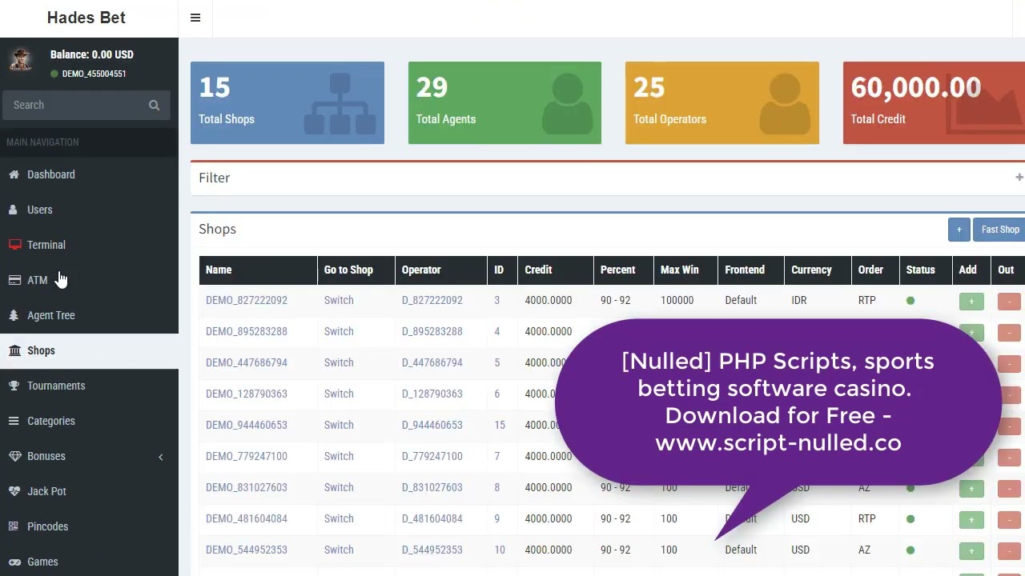Click the Jack Pot heartbeat icon

coord(14,491)
